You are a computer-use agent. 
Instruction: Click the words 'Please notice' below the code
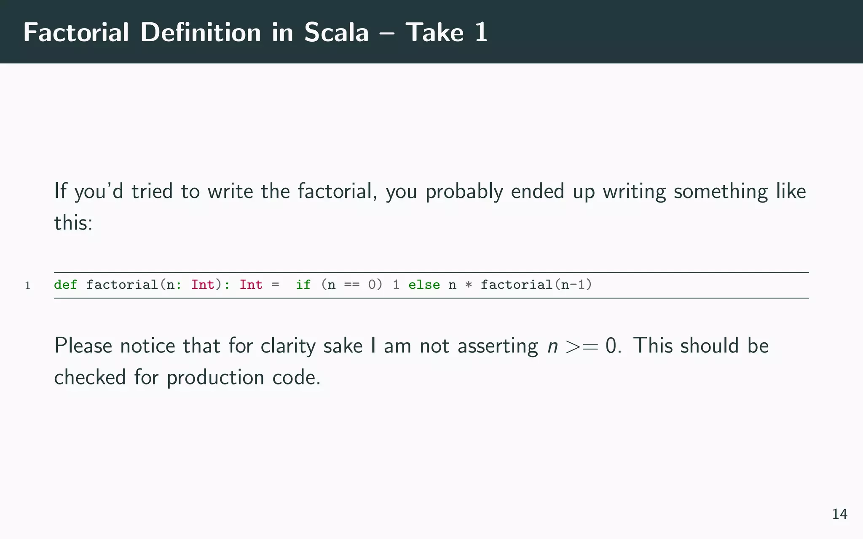pyautogui.click(x=114, y=346)
